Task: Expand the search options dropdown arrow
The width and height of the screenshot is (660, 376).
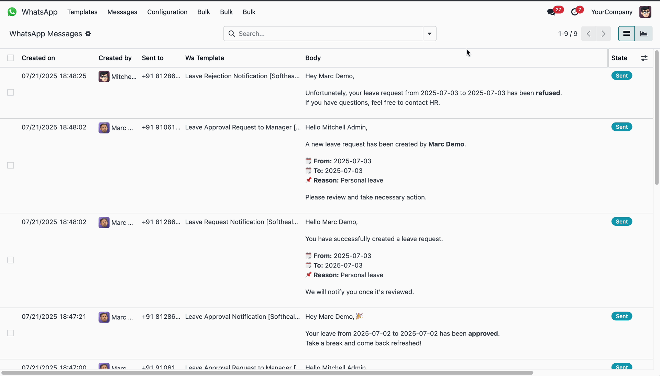Action: pyautogui.click(x=429, y=34)
